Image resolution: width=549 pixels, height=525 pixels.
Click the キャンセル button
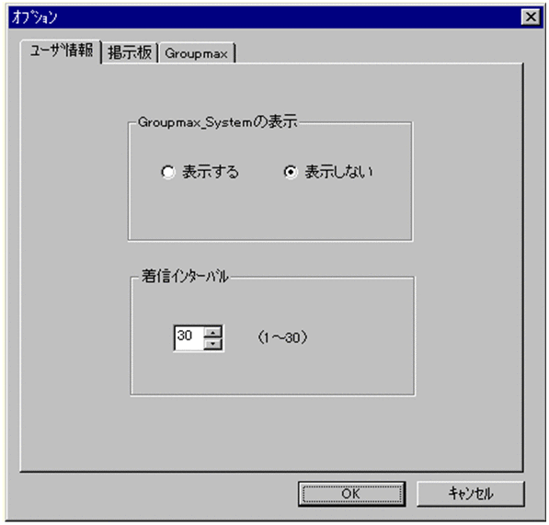click(x=471, y=494)
